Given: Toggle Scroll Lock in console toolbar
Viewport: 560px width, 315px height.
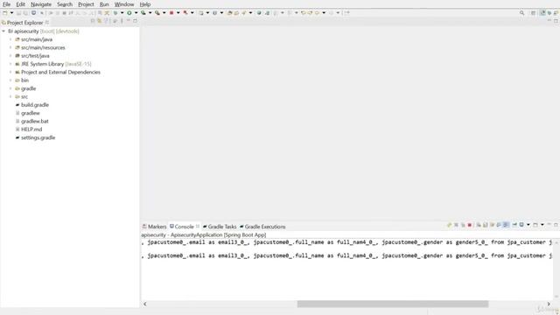Looking at the screenshot, I should [486, 225].
